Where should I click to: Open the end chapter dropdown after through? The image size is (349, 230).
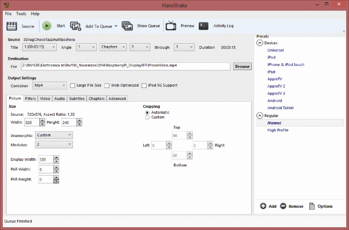[x=184, y=47]
